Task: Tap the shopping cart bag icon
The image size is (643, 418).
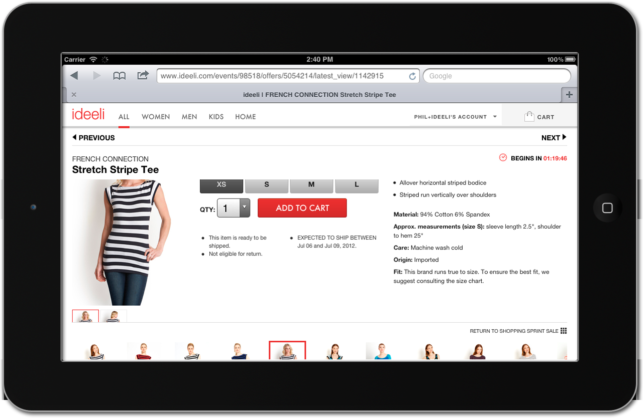Action: coord(529,117)
